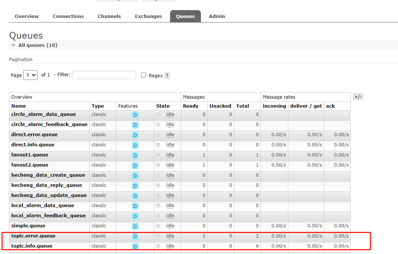Sort by the State column header
This screenshot has height=254, width=398.
(163, 106)
